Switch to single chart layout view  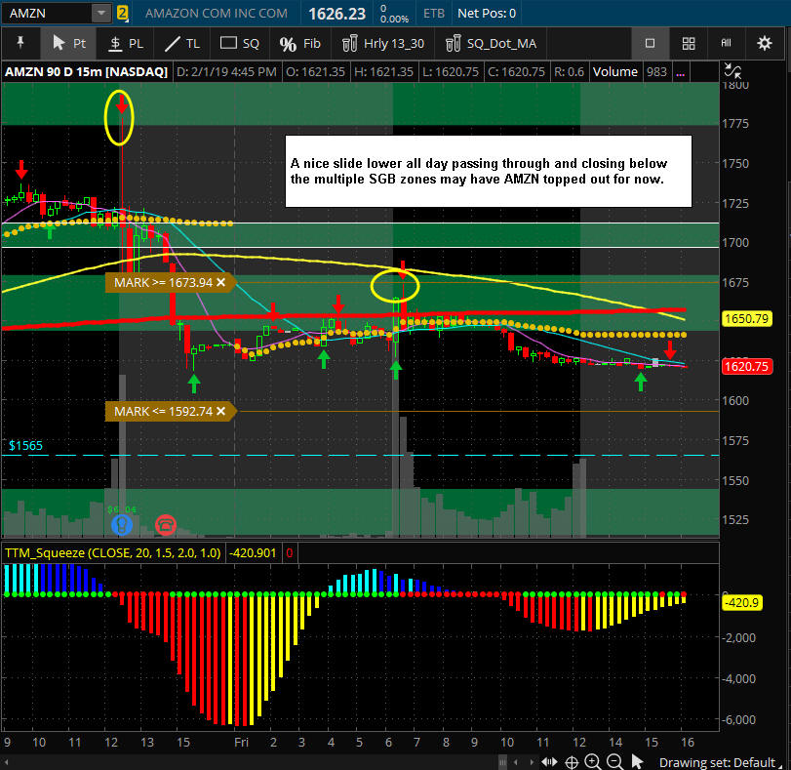coord(650,43)
